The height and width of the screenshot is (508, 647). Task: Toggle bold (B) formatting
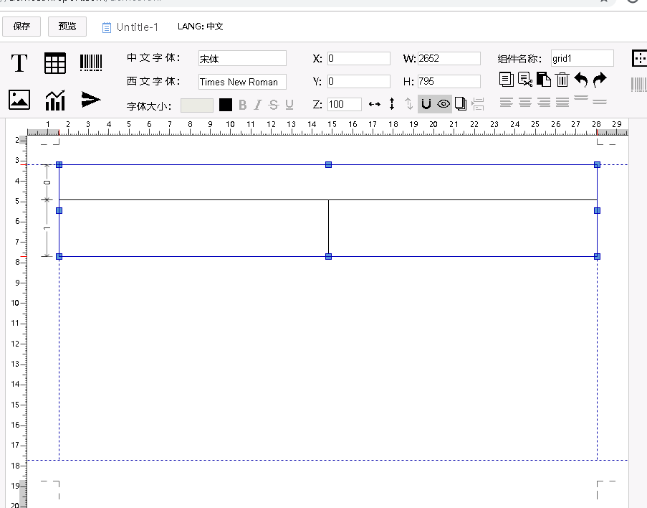(x=243, y=105)
